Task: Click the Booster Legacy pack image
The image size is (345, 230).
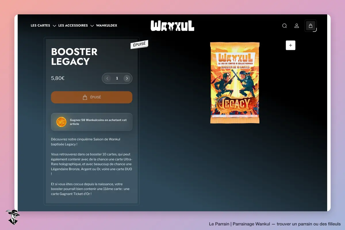Action: [235, 83]
